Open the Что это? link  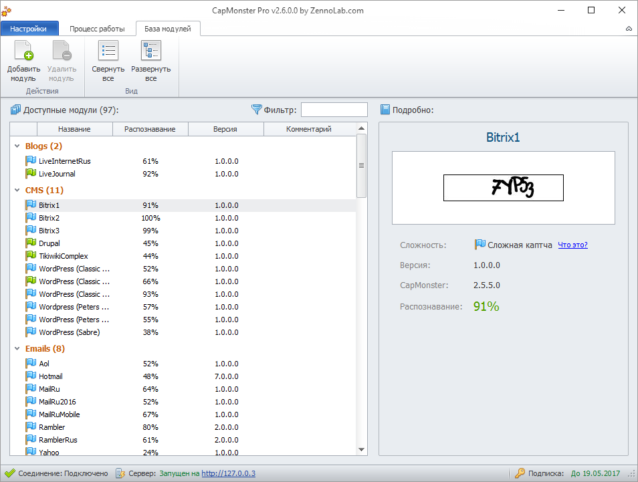tap(572, 245)
